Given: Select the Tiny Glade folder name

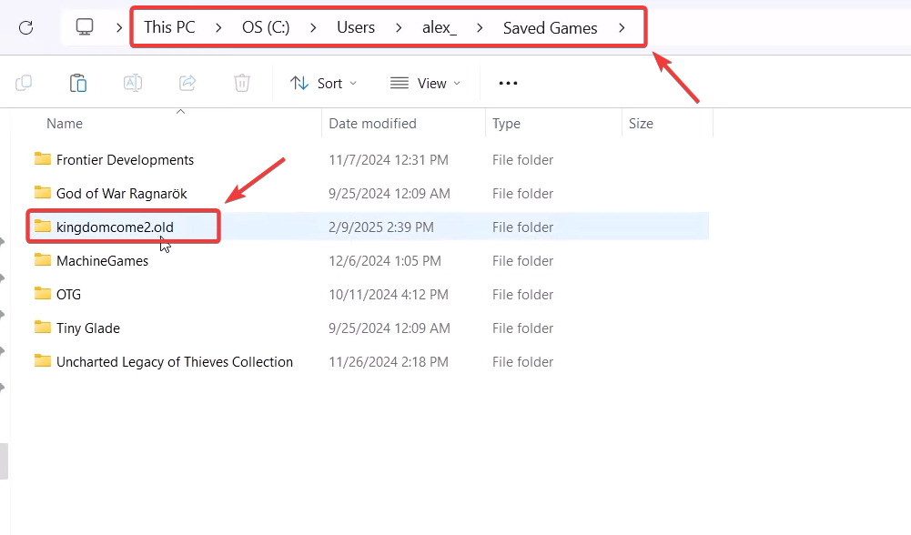Looking at the screenshot, I should click(x=87, y=328).
